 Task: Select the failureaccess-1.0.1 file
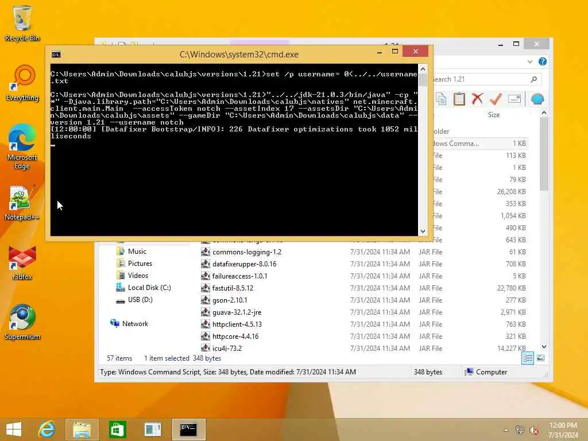[239, 276]
